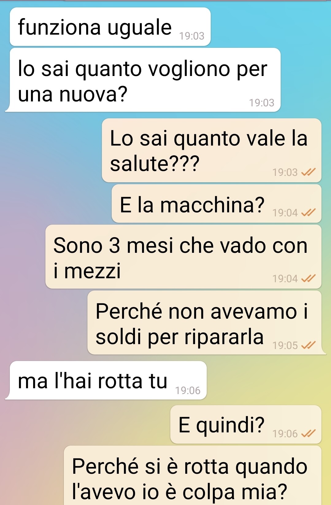Click the 19:04 timestamp beside 'E la macchina?'
The width and height of the screenshot is (331, 505).
(x=285, y=213)
